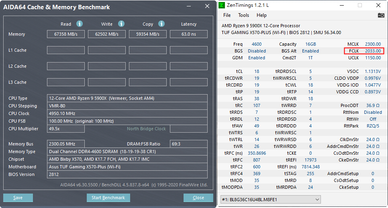
Task: Click the Memory Latency value 63.0 ns
Action: click(x=188, y=34)
